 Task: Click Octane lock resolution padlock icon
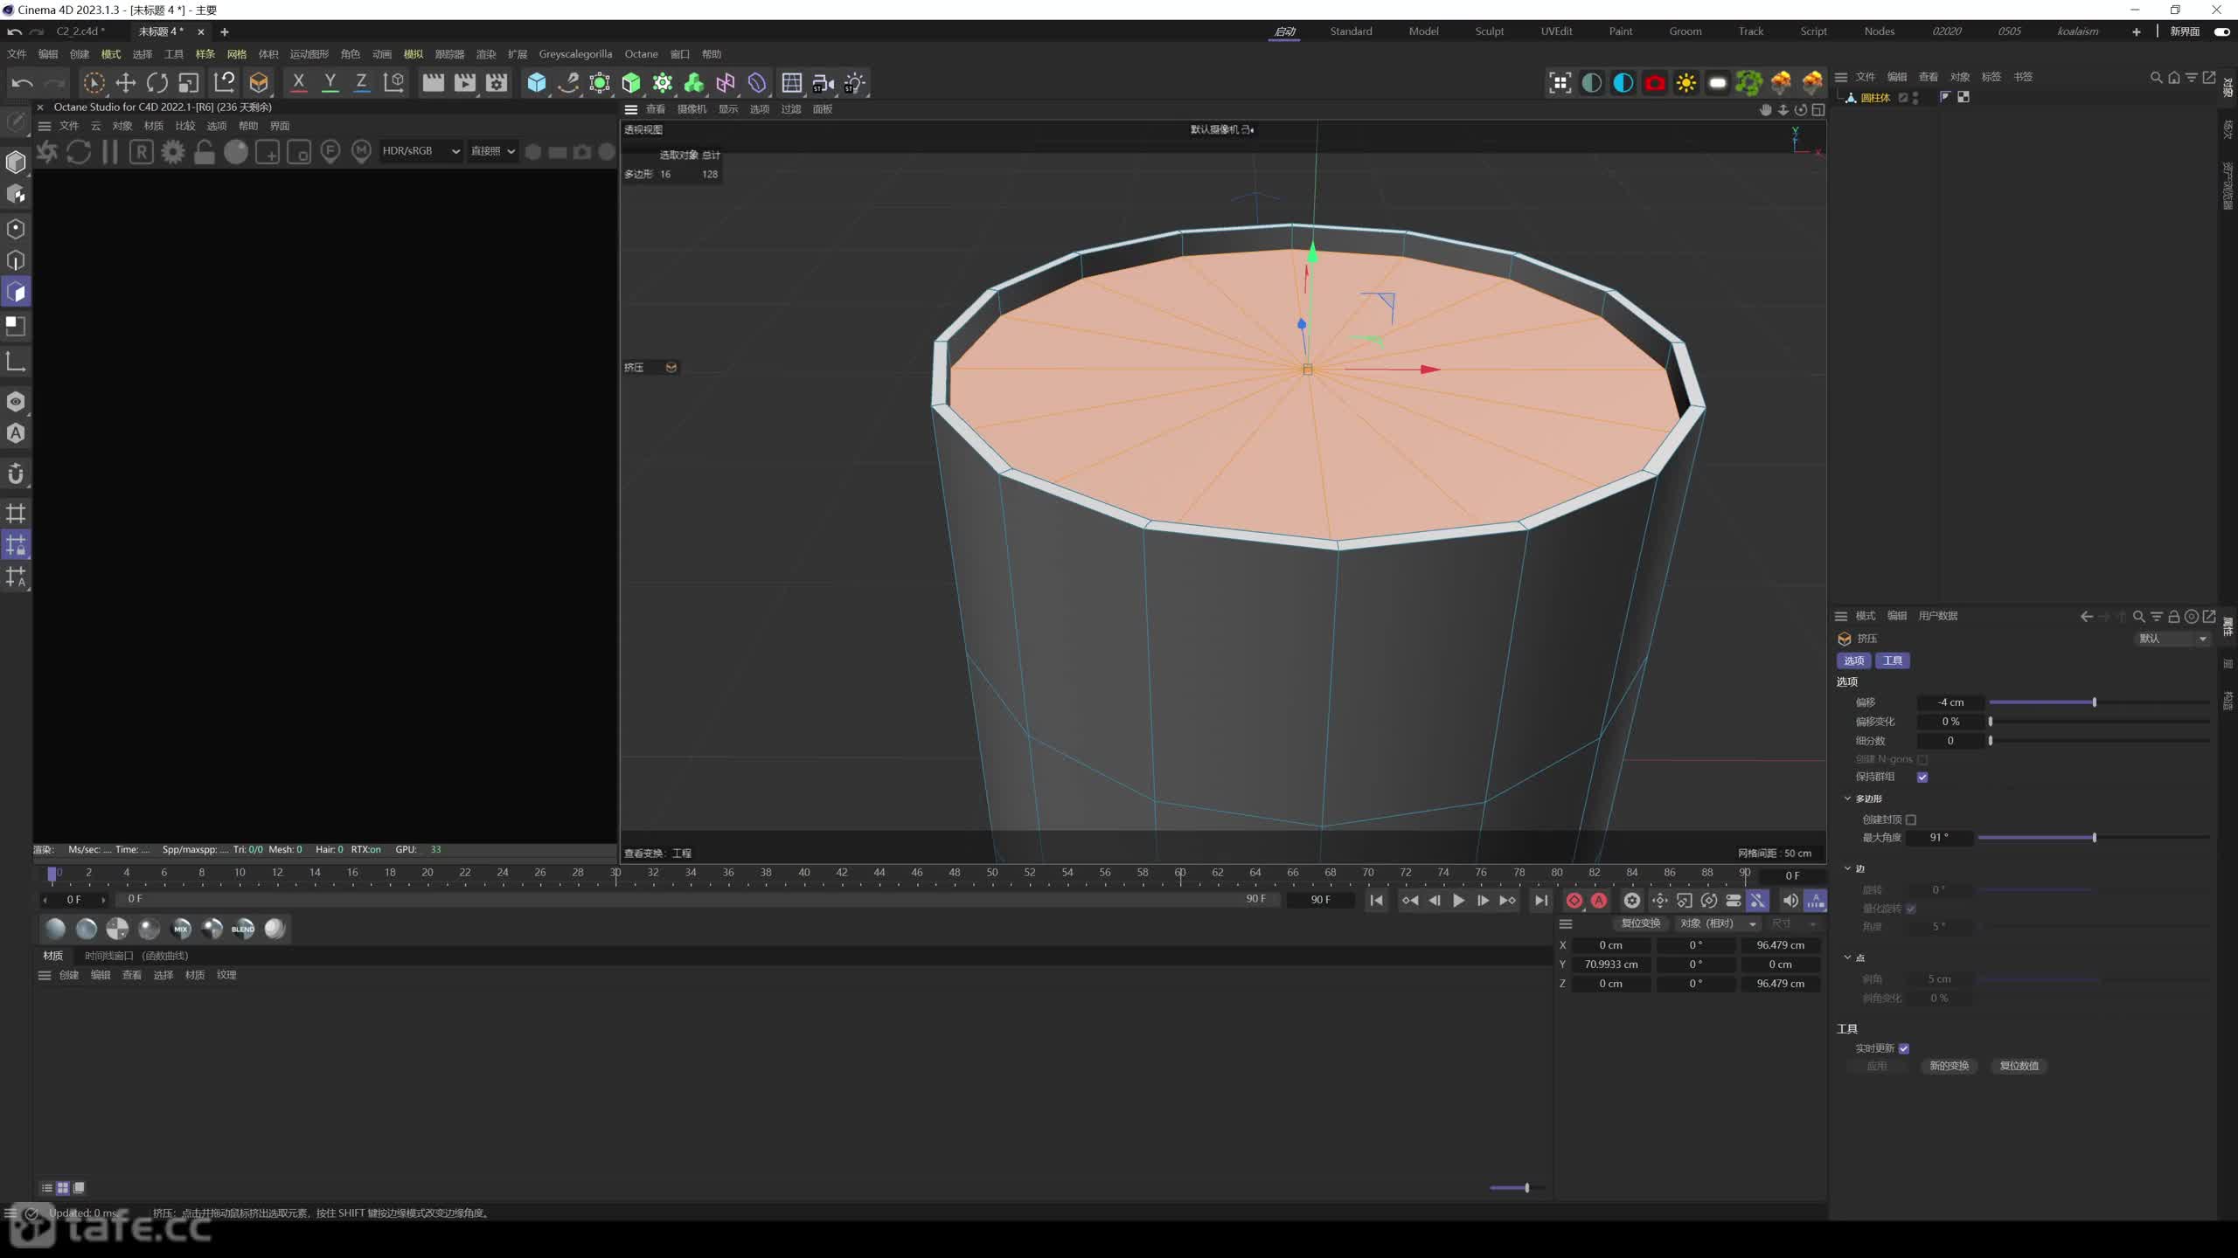205,152
